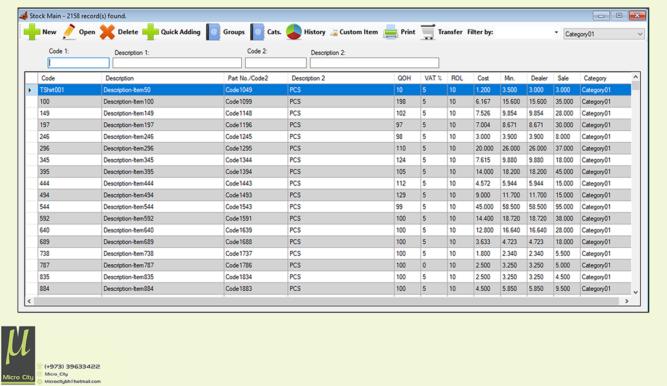Screen dimensions: 667x386
Task: Click the Description-Item494 cell
Action: click(162, 195)
